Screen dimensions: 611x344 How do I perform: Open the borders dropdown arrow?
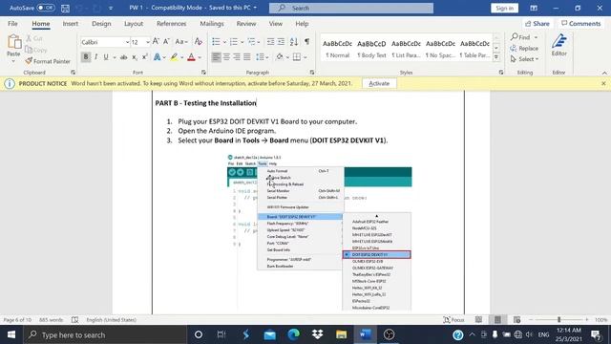point(305,57)
